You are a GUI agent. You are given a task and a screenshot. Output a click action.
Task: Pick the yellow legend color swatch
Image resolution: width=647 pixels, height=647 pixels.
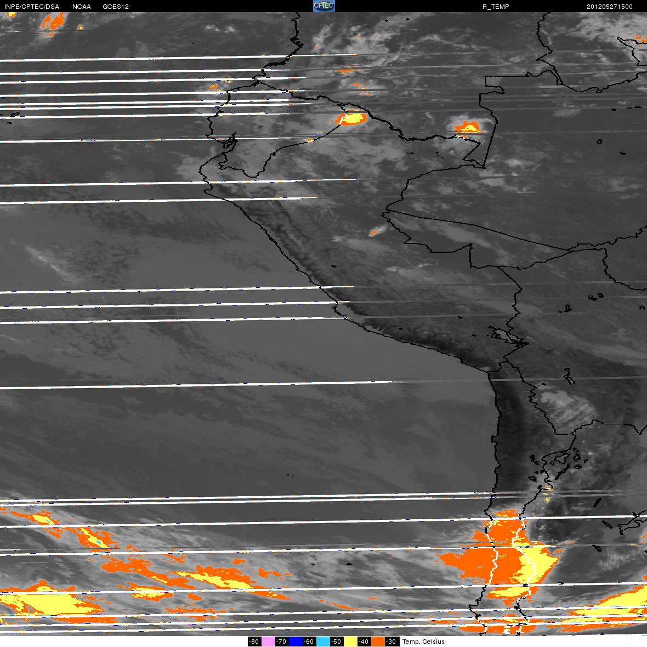351,642
